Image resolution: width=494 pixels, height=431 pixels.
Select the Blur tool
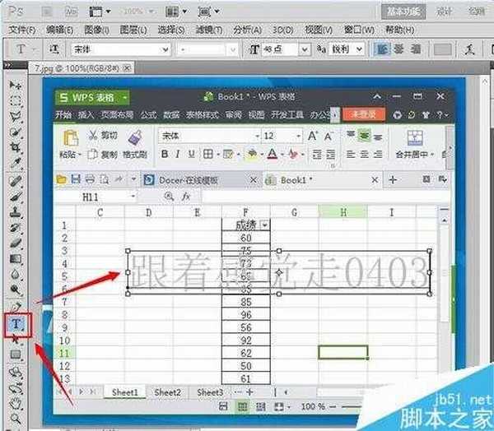pos(16,274)
